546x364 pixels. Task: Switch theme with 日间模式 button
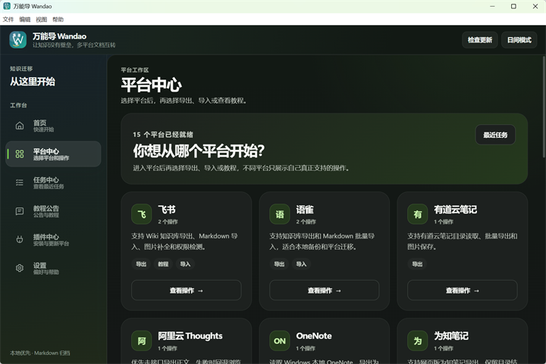click(519, 40)
